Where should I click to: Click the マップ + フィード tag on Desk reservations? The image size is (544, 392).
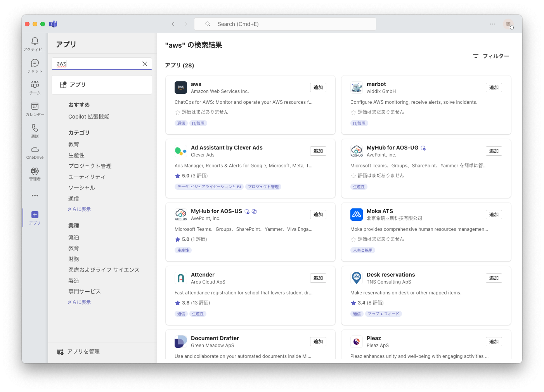383,314
